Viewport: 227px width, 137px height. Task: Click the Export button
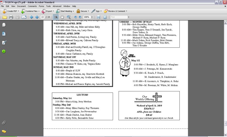tap(48, 11)
